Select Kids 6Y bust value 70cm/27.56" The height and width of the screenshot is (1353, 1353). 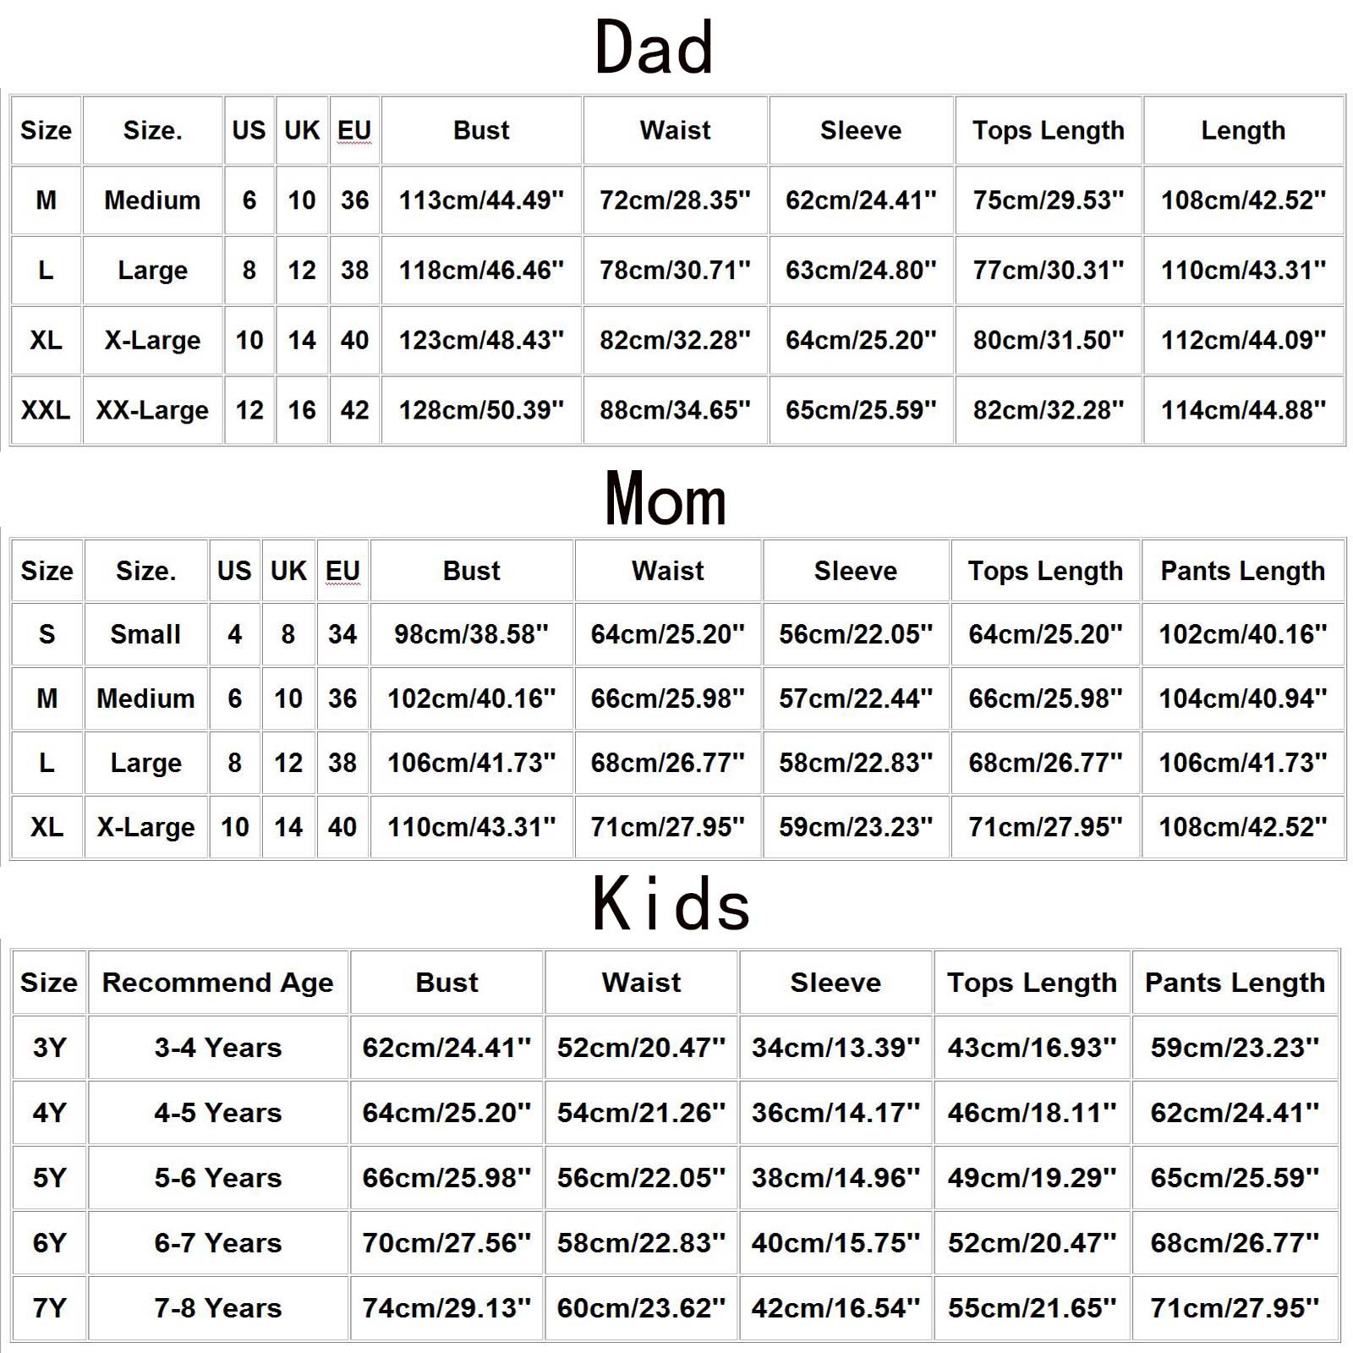coord(446,1243)
